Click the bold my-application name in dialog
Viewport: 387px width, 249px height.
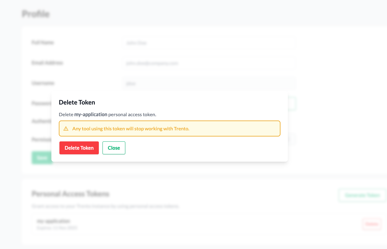[91, 114]
